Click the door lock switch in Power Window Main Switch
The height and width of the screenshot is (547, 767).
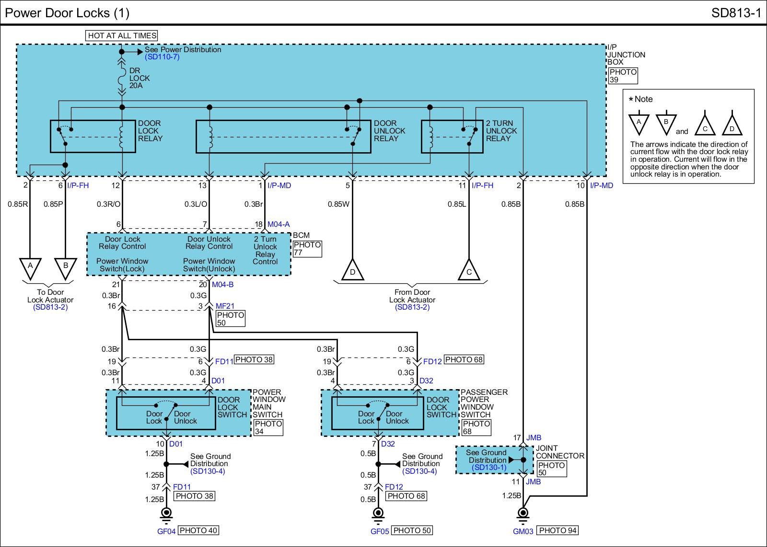coord(165,413)
